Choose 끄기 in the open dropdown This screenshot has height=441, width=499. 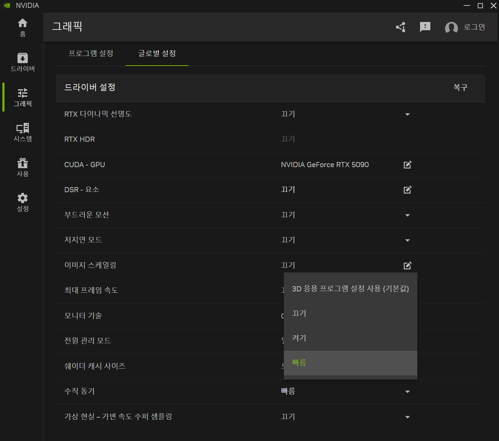350,313
